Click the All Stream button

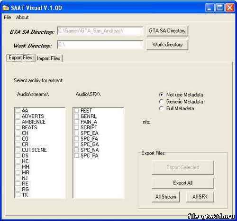pos(165,197)
